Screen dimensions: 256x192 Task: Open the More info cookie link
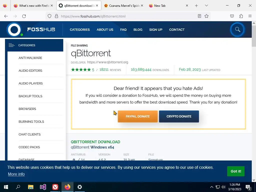coord(16,174)
